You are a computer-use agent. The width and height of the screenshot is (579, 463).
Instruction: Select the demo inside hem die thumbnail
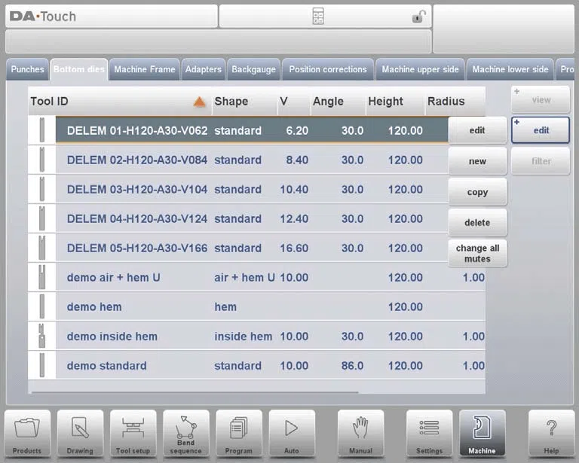point(42,336)
